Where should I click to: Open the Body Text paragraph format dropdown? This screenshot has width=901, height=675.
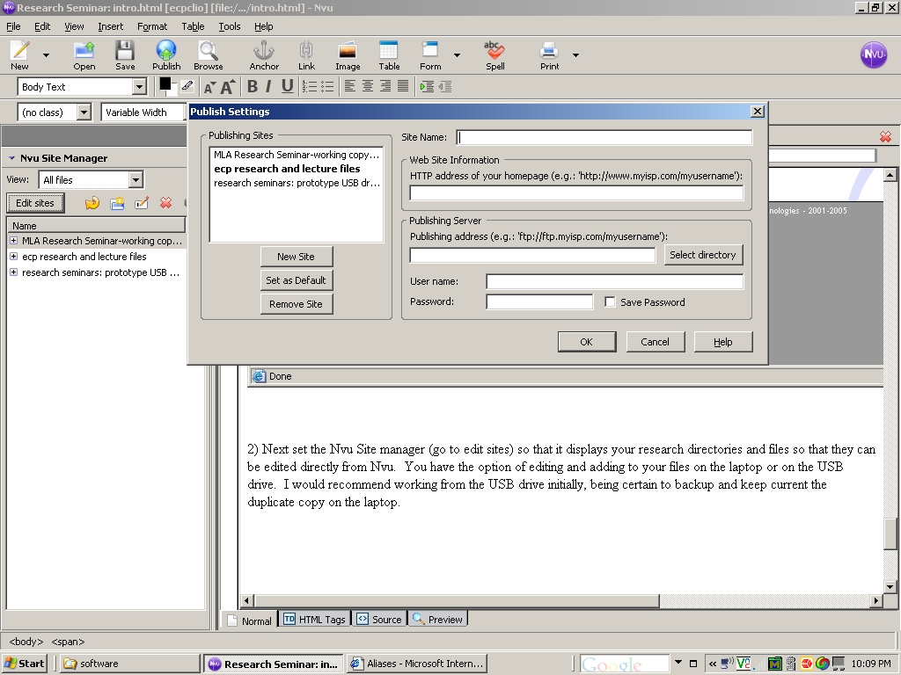pyautogui.click(x=139, y=87)
